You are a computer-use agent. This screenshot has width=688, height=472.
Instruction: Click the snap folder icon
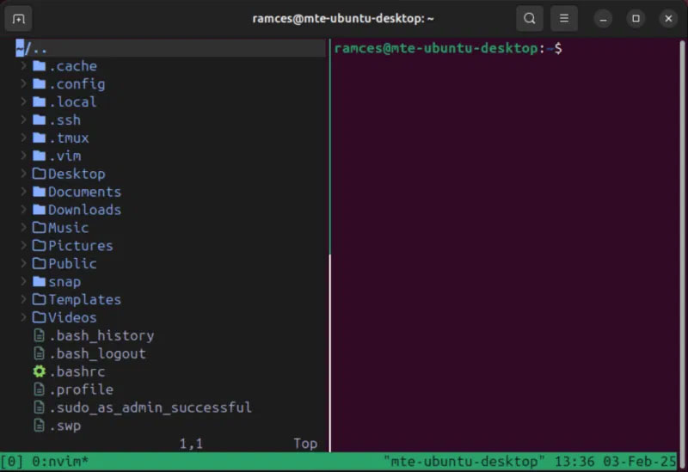39,282
